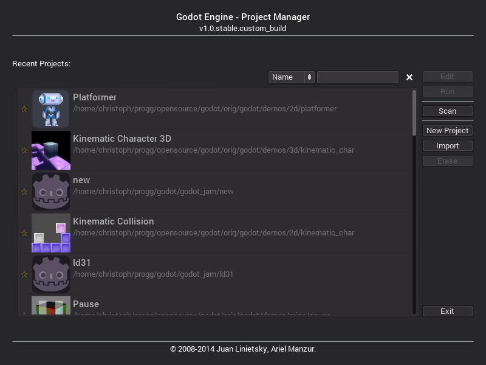Click the v1.0.stable.custom_build version text
Viewport: 486px width, 365px height.
[x=242, y=29]
